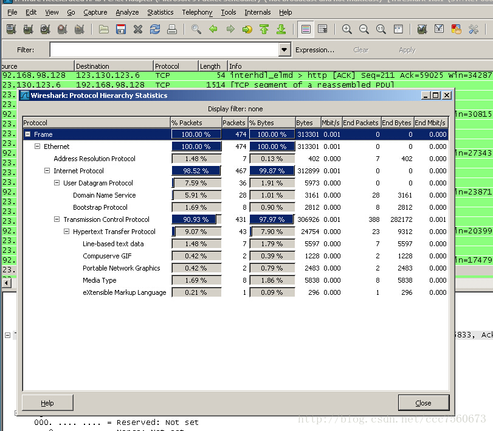Zoom in using the toolbar plus magnifier
493x431 pixels.
point(346,29)
